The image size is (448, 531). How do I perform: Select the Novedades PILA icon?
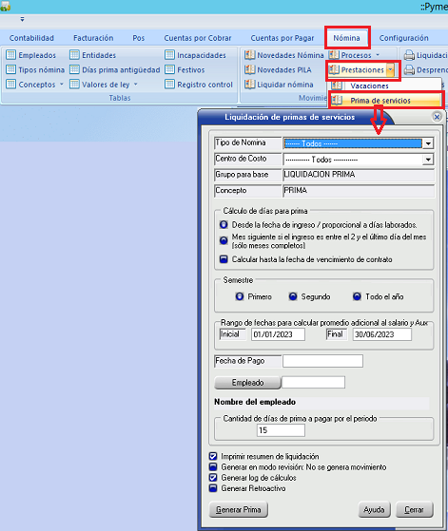click(250, 69)
